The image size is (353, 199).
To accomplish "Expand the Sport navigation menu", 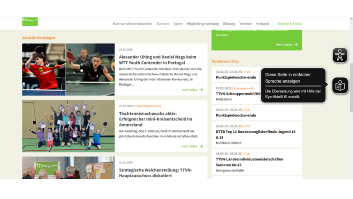I will [178, 24].
